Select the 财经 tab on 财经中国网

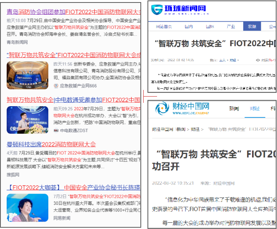(x=255, y=109)
